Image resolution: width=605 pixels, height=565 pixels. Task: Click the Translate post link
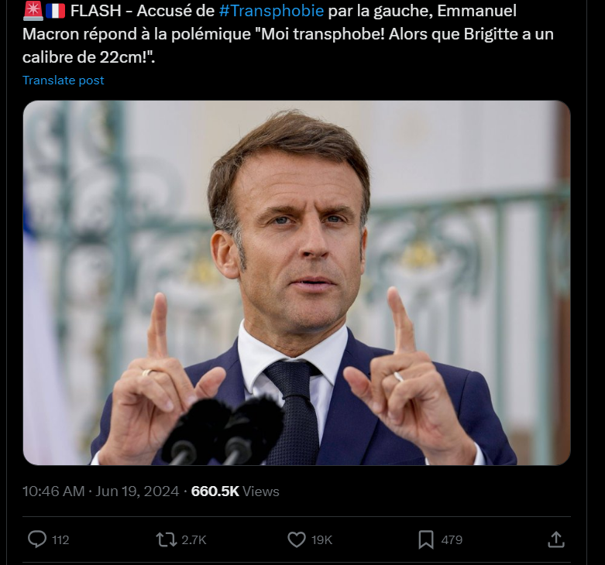(64, 80)
